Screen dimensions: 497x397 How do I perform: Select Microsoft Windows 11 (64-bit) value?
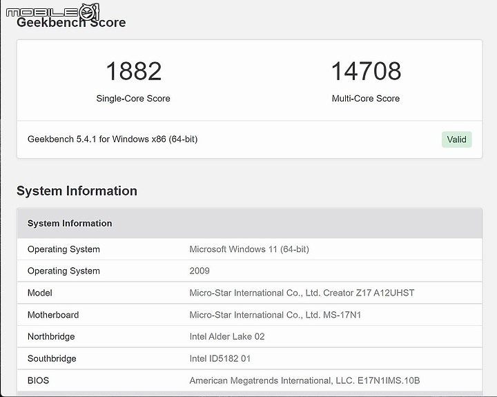[249, 249]
